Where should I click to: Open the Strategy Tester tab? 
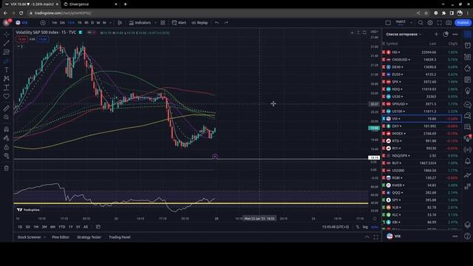click(89, 237)
